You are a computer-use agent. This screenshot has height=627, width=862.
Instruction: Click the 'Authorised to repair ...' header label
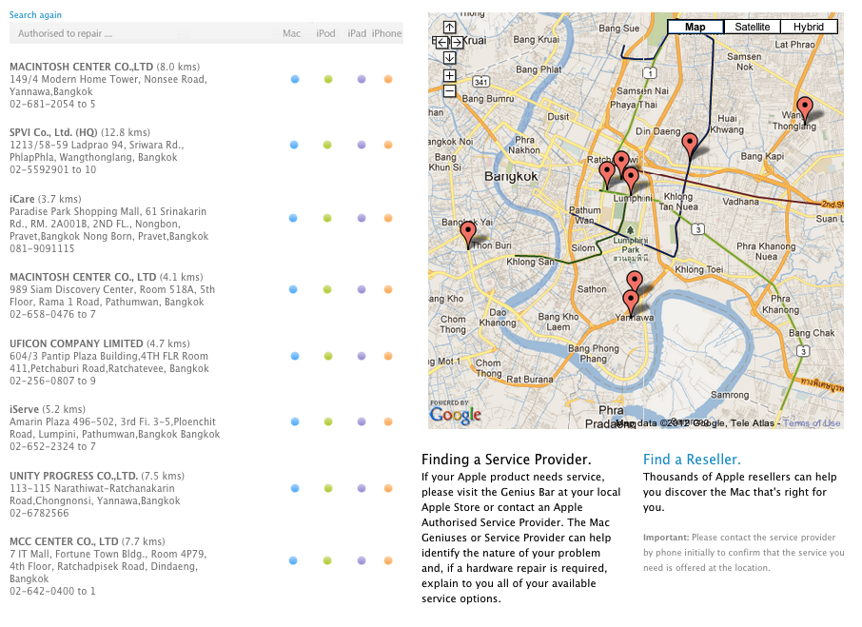[65, 33]
